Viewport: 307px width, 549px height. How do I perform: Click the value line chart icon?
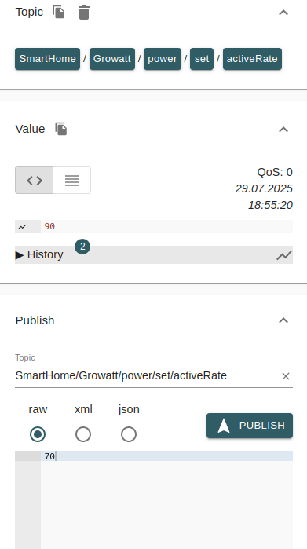click(22, 227)
